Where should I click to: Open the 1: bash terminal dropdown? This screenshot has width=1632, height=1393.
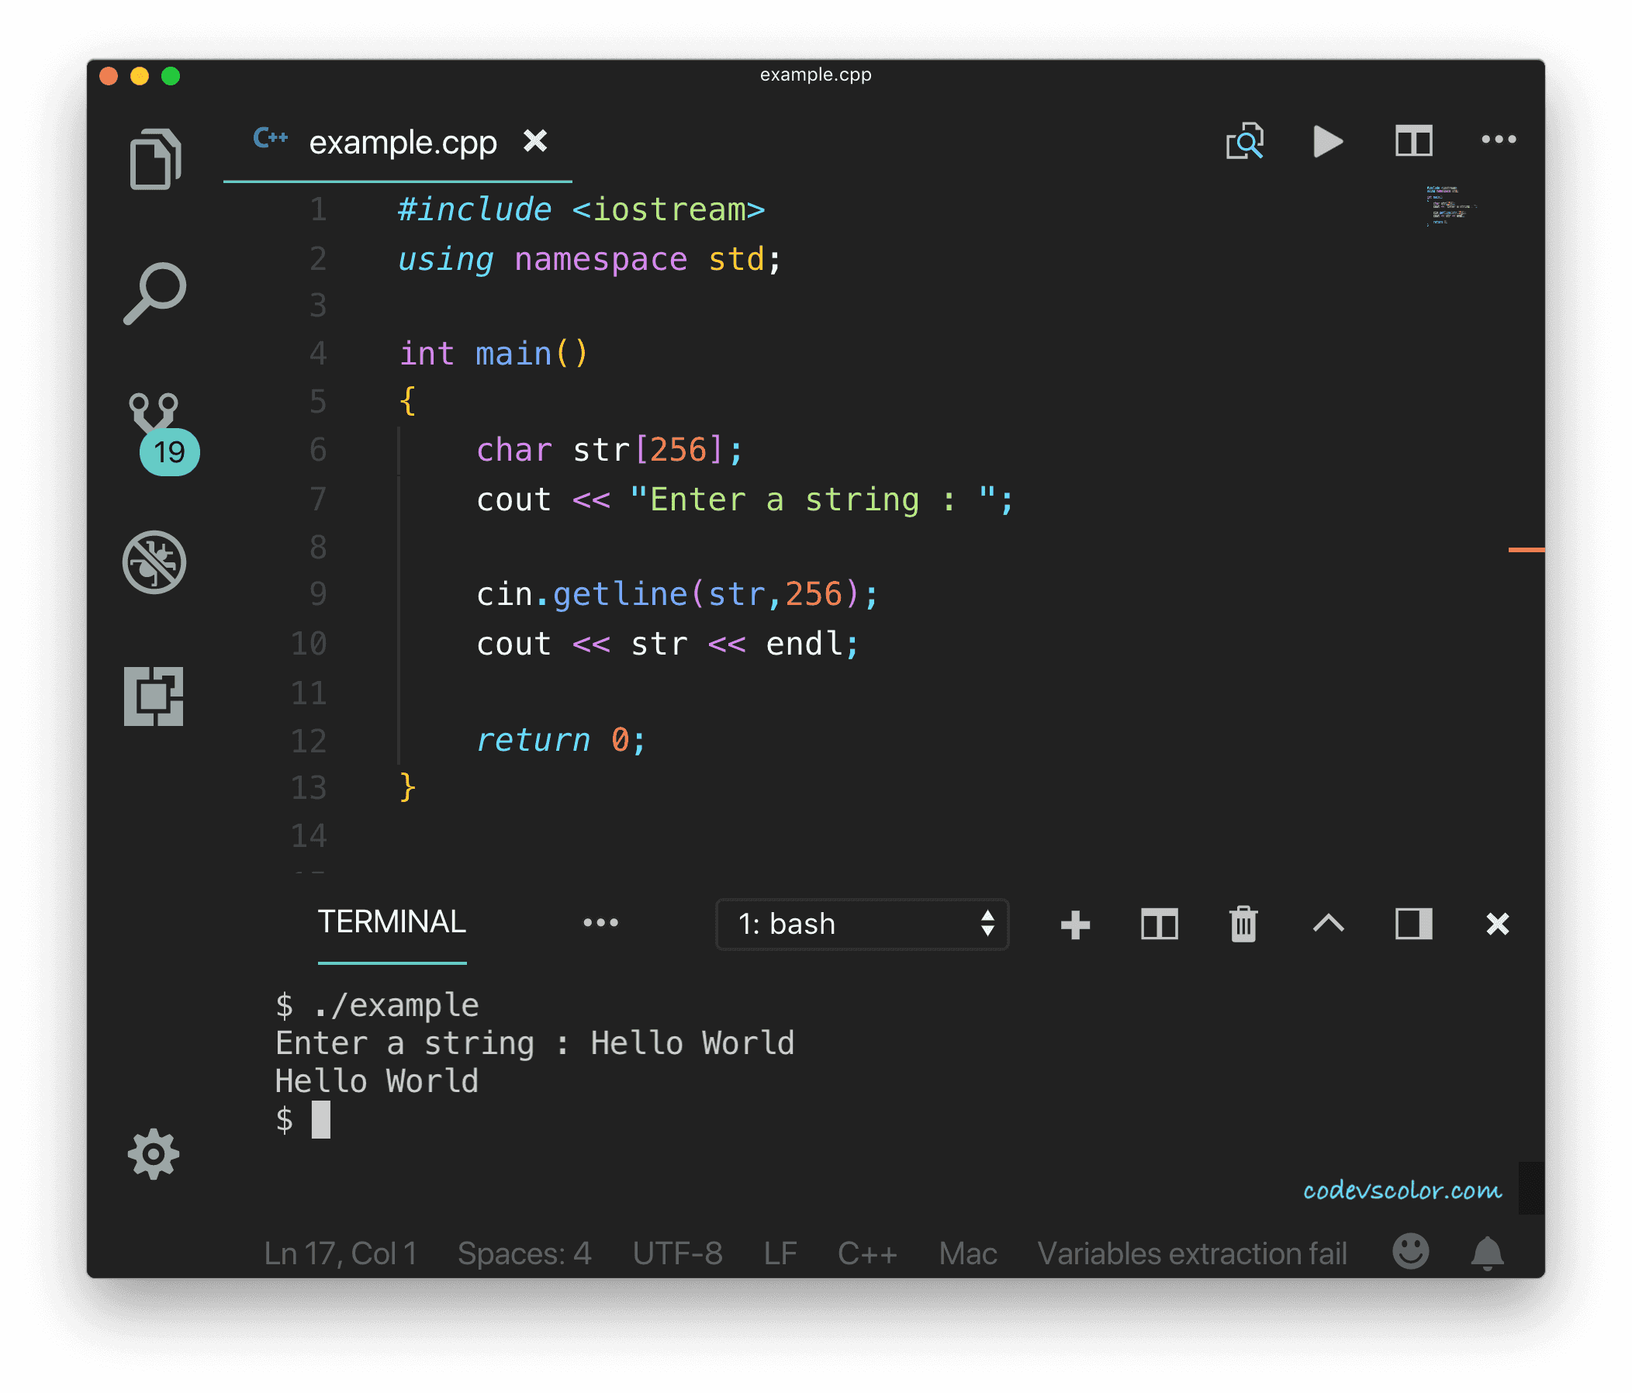click(x=862, y=924)
